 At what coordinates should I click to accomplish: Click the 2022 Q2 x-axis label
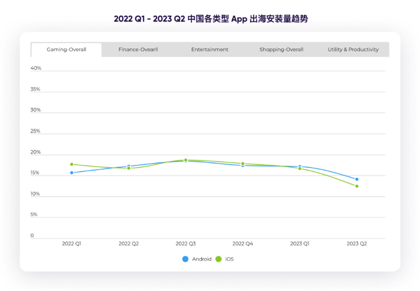point(128,244)
